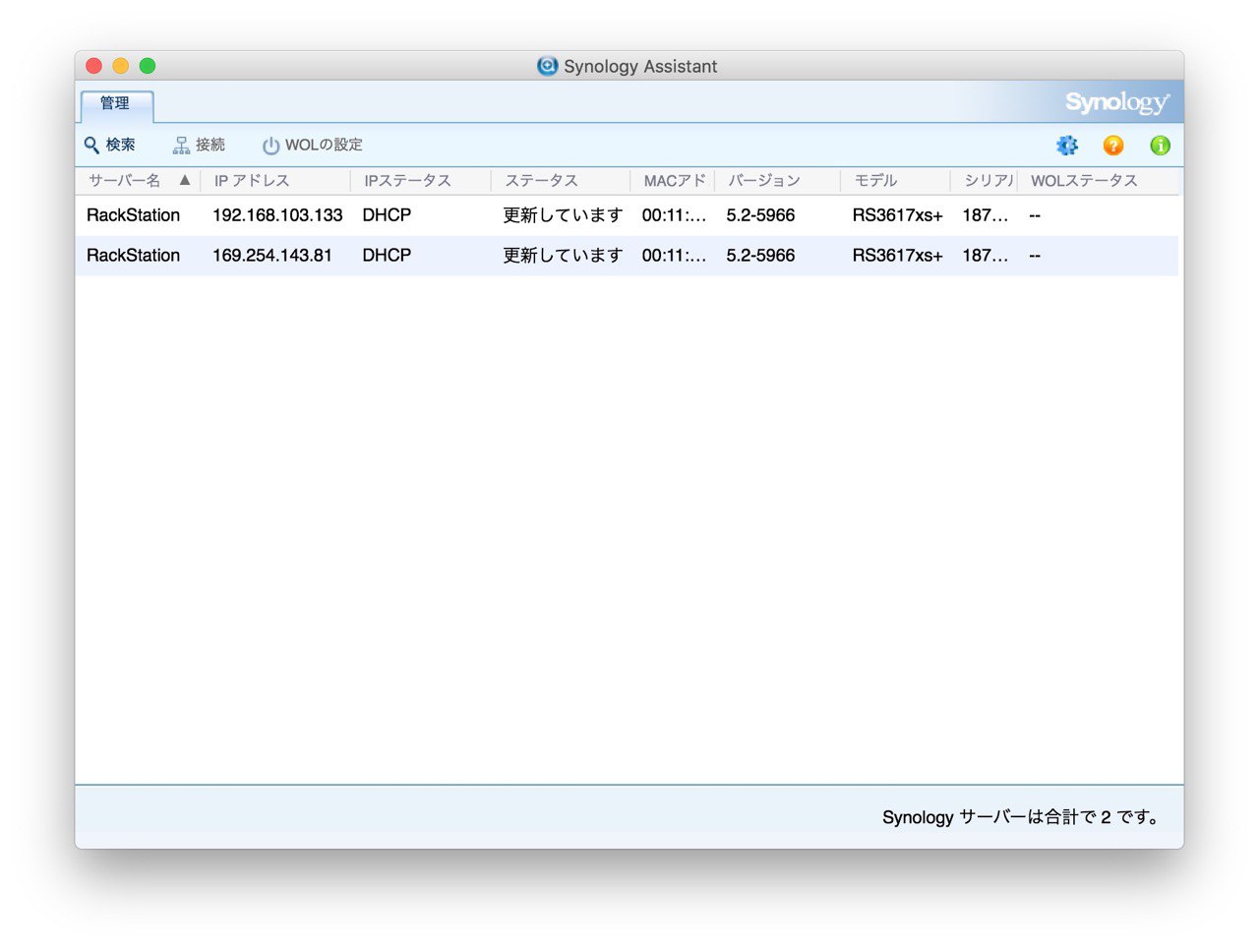This screenshot has height=948, width=1259.
Task: Sort by the IP アドレス column header
Action: tap(275, 181)
